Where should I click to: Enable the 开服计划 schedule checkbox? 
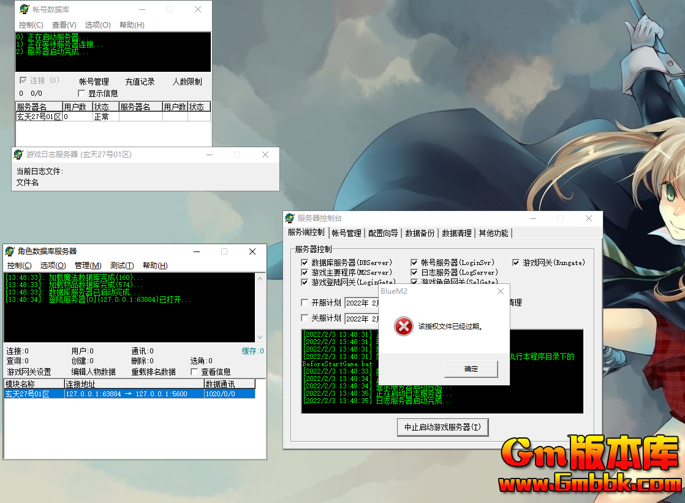(305, 302)
